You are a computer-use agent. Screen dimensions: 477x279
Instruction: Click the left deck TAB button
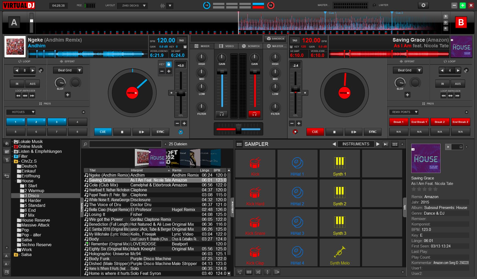pos(181,40)
